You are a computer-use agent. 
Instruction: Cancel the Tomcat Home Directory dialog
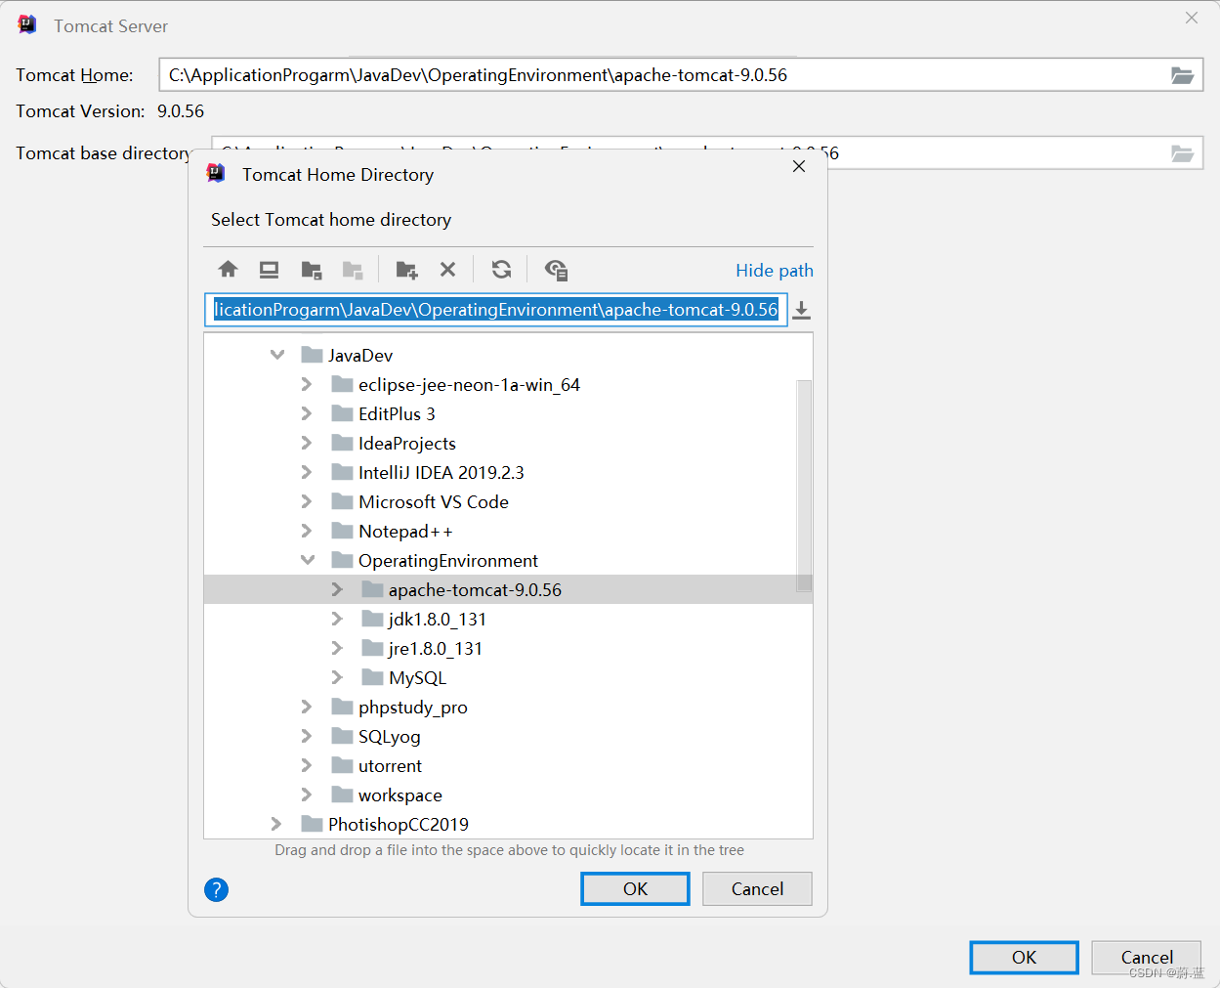(757, 888)
